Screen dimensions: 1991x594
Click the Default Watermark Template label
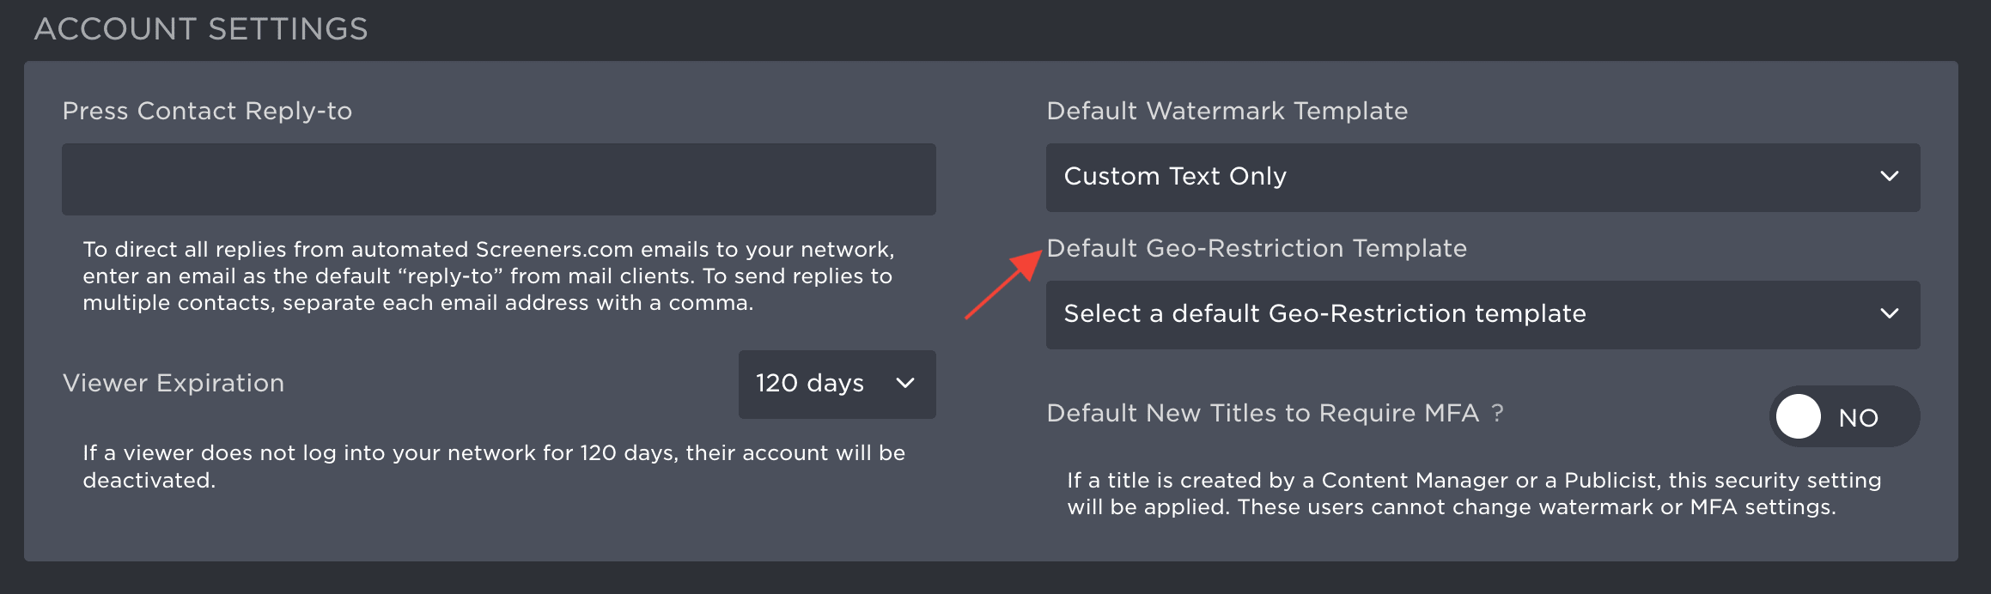click(x=1227, y=111)
